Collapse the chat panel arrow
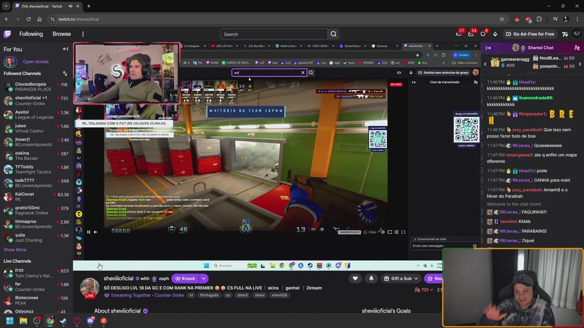 pyautogui.click(x=488, y=48)
